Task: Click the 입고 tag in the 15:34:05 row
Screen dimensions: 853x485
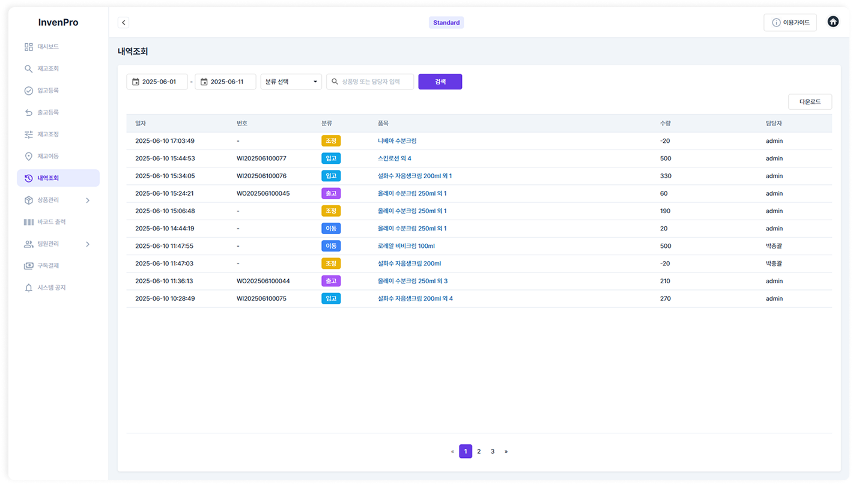Action: (x=331, y=176)
